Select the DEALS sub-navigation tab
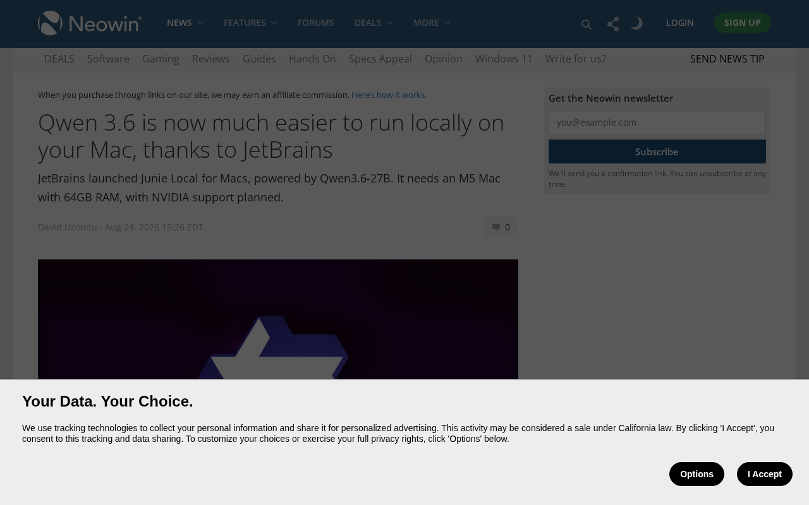 (59, 59)
